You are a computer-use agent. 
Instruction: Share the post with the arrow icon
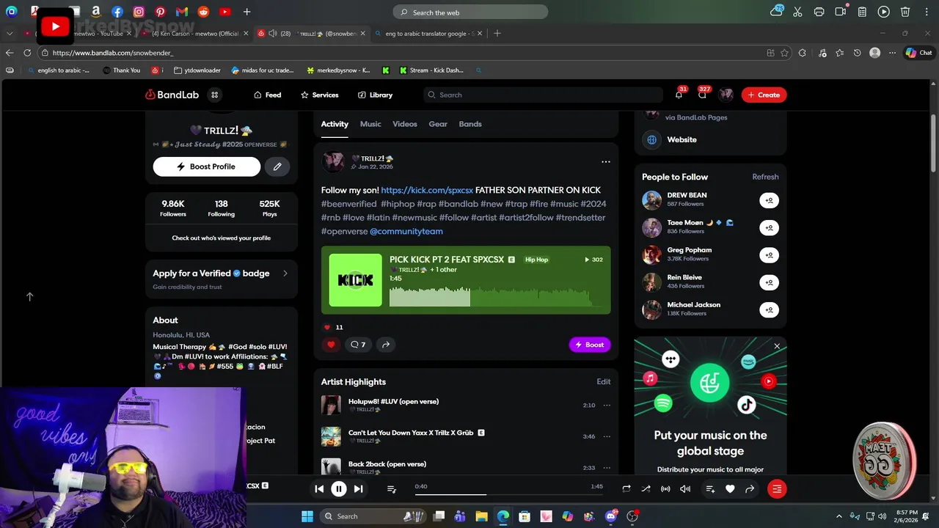(385, 345)
